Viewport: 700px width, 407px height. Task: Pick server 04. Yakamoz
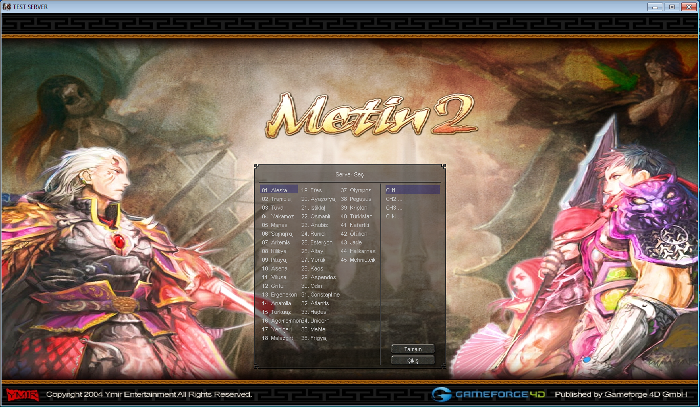click(279, 216)
